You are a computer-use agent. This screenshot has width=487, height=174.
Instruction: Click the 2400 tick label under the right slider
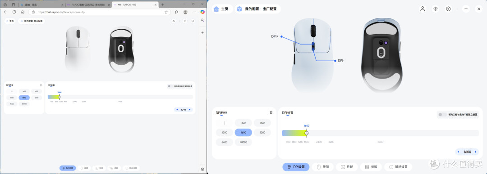coord(319,142)
